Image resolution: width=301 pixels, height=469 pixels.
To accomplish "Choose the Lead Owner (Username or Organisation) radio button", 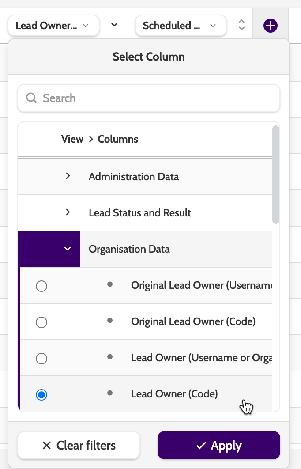I will [x=41, y=358].
